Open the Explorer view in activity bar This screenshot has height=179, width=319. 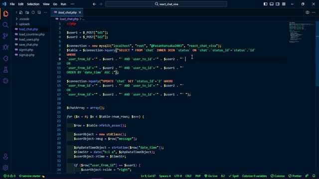5,13
